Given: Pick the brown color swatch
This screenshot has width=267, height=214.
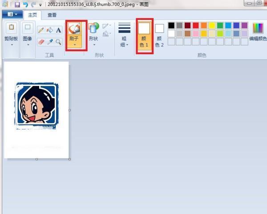Looking at the screenshot, I should coord(187,34).
